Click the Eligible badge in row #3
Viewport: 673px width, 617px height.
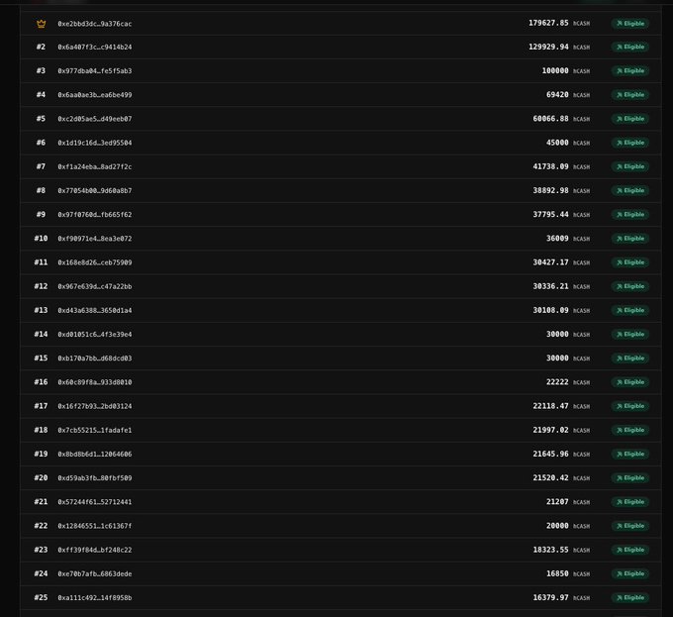pos(630,71)
